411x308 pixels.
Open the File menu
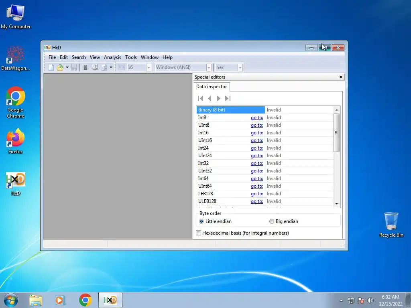[x=52, y=57]
